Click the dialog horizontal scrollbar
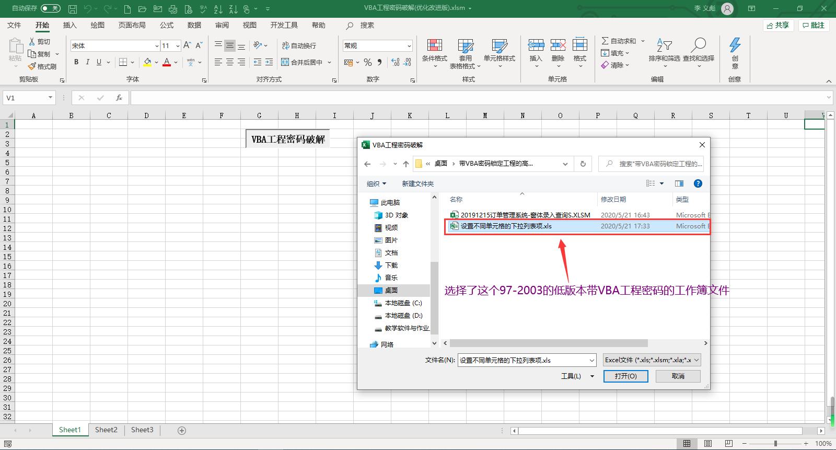 click(549, 343)
